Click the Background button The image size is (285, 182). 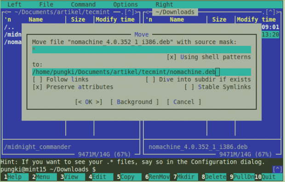coord(135,102)
